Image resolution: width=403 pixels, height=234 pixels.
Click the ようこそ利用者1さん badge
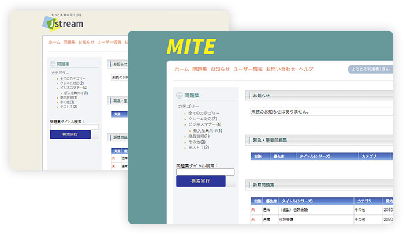pos(370,69)
